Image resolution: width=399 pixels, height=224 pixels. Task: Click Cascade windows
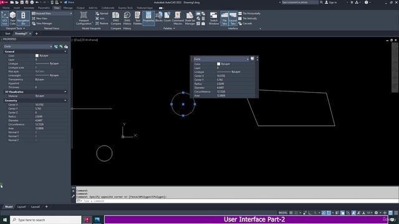pyautogui.click(x=245, y=24)
